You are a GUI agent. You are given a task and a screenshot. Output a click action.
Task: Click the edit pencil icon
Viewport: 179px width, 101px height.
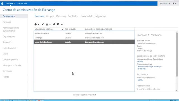pos(43,24)
